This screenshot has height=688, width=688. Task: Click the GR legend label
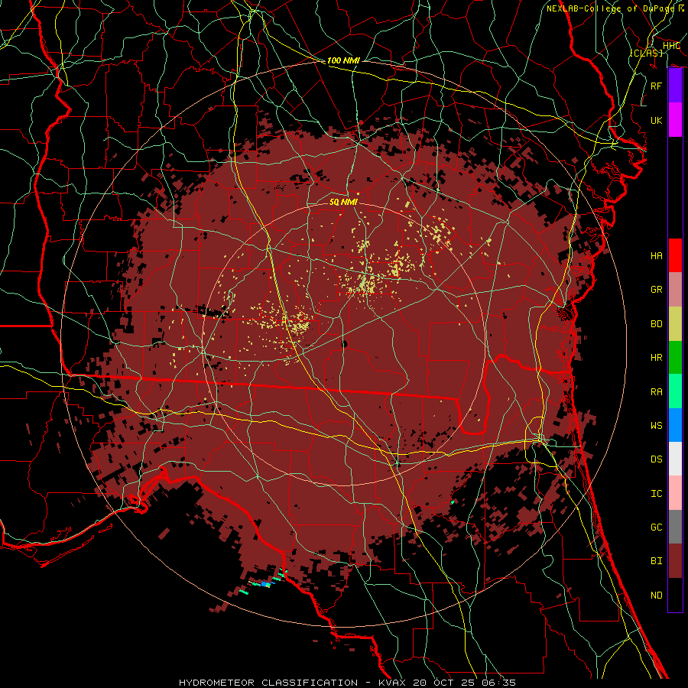click(657, 290)
